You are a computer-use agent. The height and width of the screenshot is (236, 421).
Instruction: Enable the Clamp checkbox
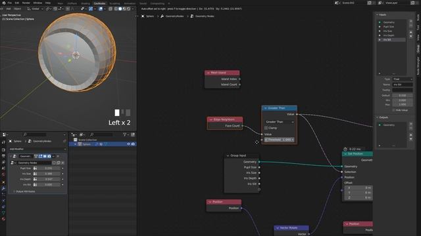point(266,128)
